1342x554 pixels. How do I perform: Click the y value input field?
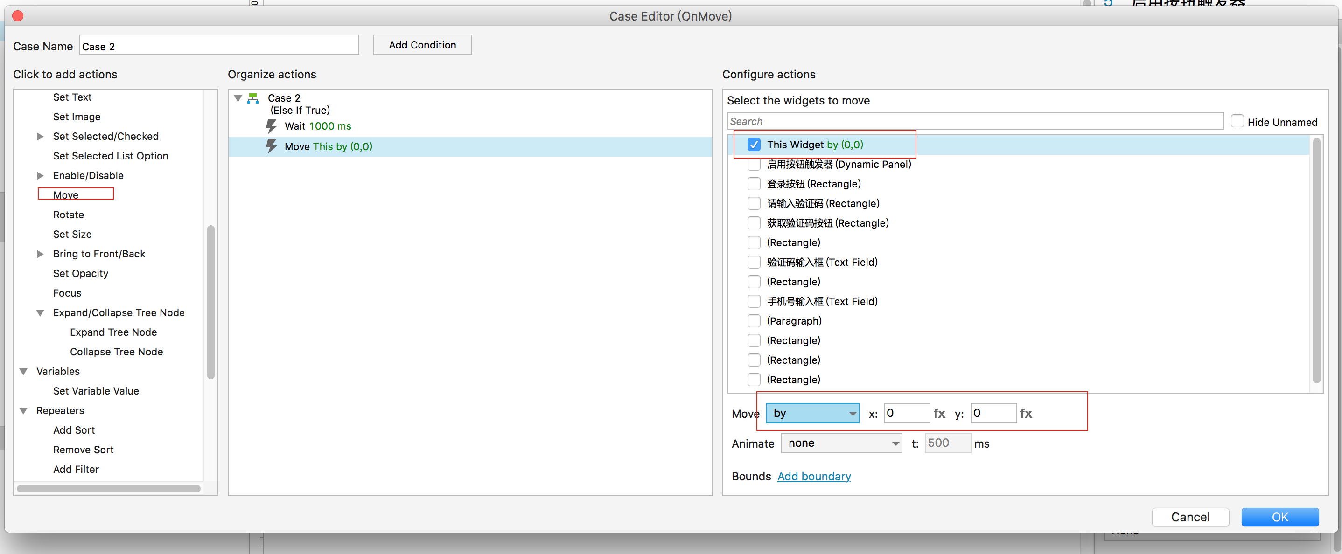[993, 414]
